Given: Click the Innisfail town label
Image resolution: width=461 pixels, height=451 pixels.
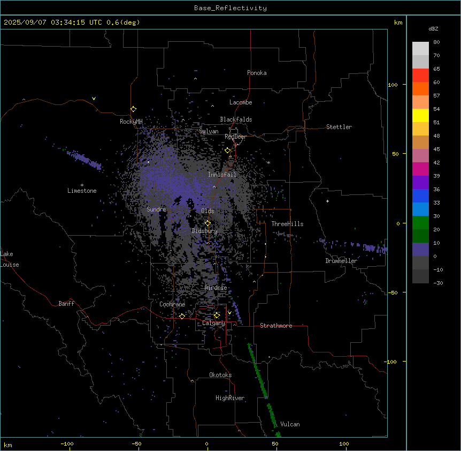Looking at the screenshot, I should [222, 175].
